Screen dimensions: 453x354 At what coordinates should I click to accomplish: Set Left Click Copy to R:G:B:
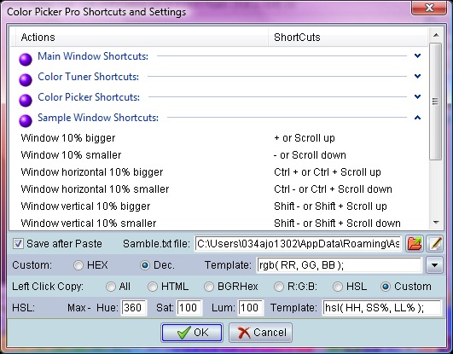pyautogui.click(x=279, y=287)
